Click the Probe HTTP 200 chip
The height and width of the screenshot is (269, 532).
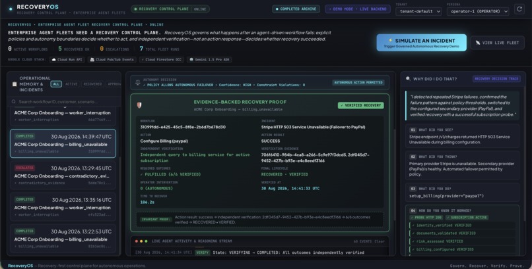(x=426, y=217)
